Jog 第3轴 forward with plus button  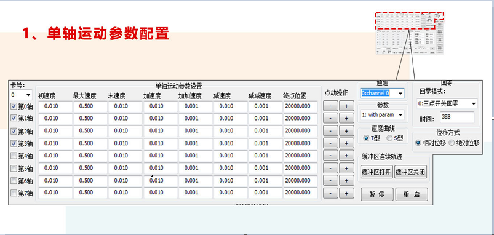click(x=346, y=143)
